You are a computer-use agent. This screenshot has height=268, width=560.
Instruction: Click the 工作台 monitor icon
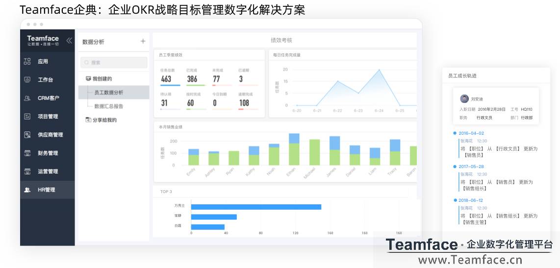pos(27,79)
